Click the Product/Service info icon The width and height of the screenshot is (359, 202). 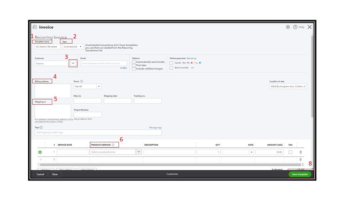click(x=113, y=145)
